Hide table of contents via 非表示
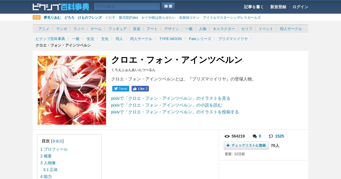Viewport: 341px width, 179px height. point(57,141)
